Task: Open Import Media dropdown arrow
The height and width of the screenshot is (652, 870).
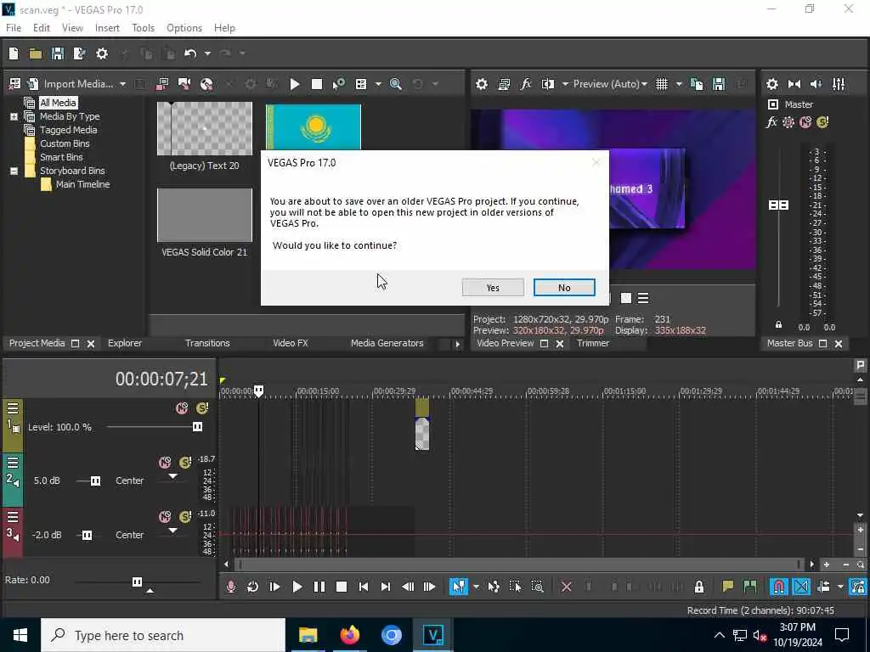Action: 122,84
